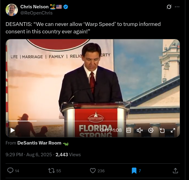Screen dimensions: 189x180
Task: Open video settings gear
Action: coord(151,130)
